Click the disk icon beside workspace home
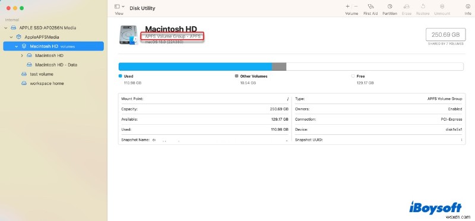The image size is (475, 221). 24,83
